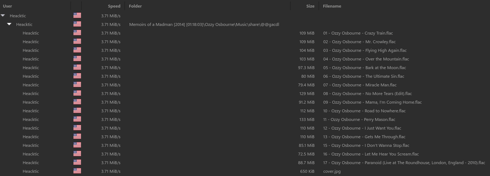This screenshot has width=490, height=176.
Task: Click the 129 MiB size value
Action: click(307, 94)
